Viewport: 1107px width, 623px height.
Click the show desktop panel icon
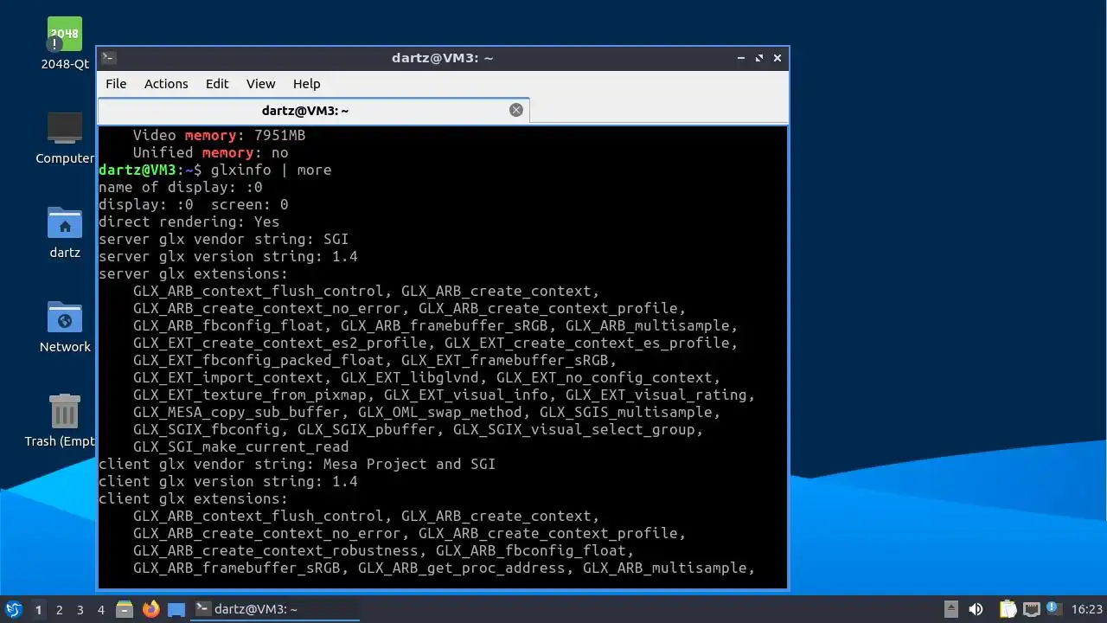coord(176,609)
